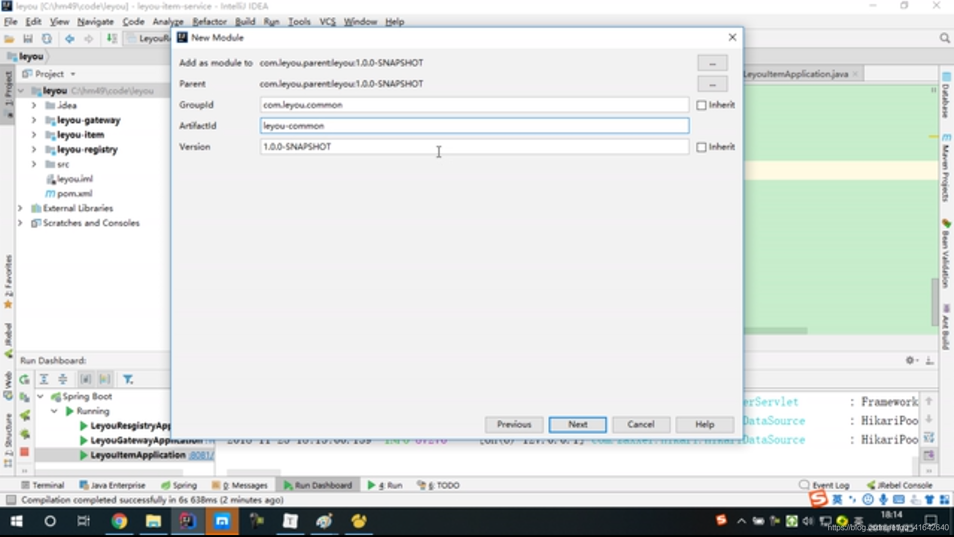Image resolution: width=954 pixels, height=537 pixels.
Task: Click the Cortana search circle icon
Action: [x=50, y=521]
